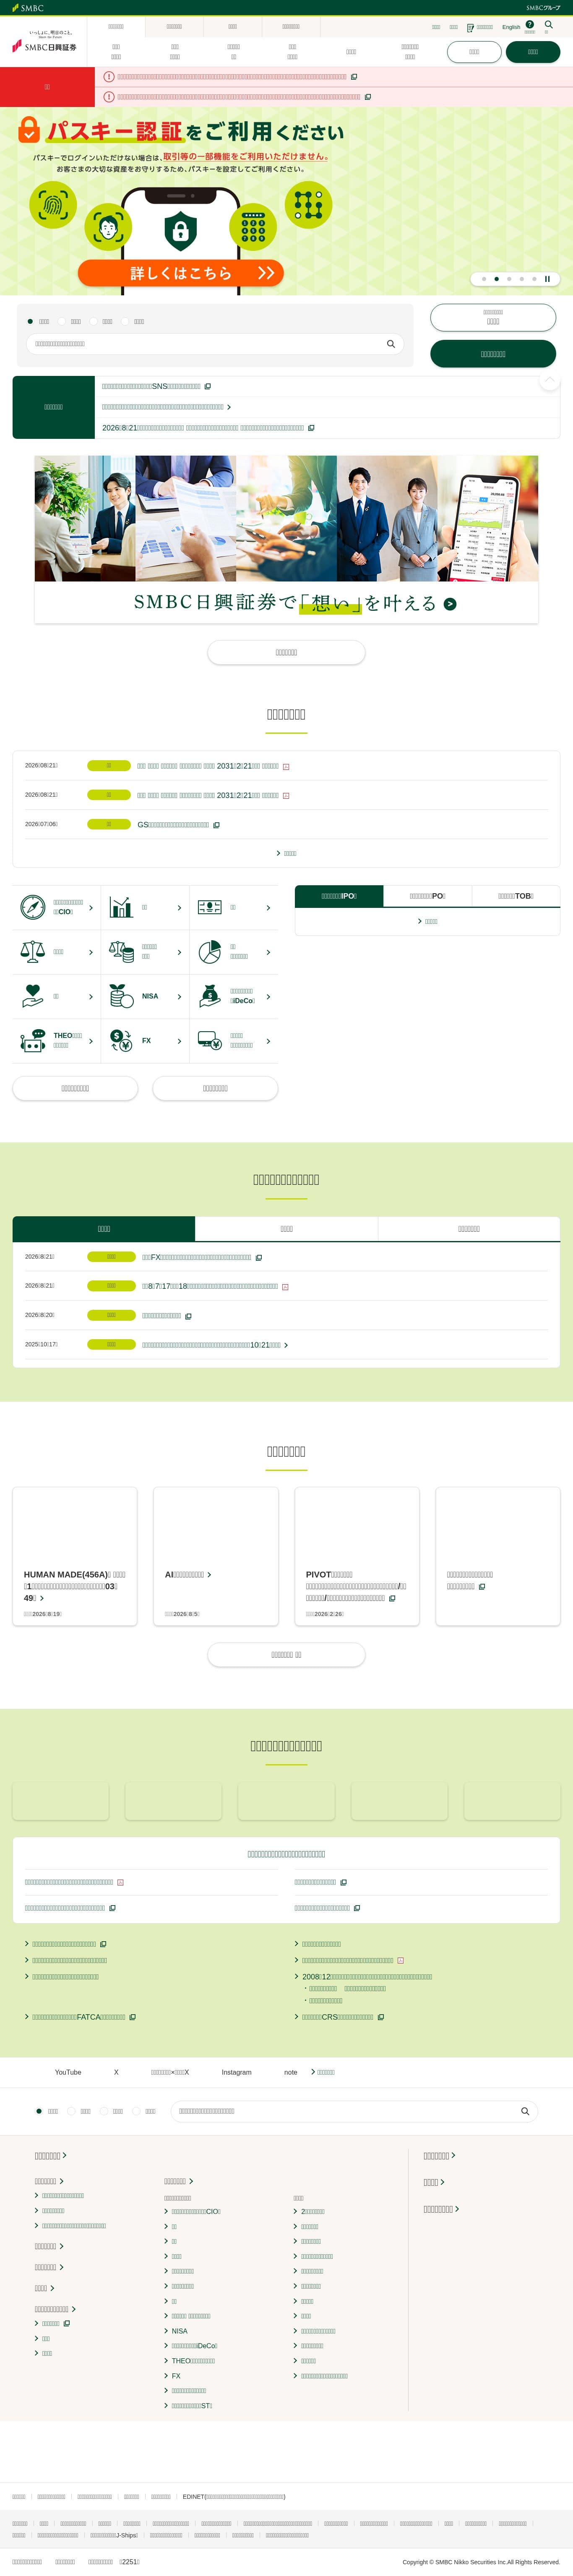Select the checked radio beside the footer search field

39,2111
